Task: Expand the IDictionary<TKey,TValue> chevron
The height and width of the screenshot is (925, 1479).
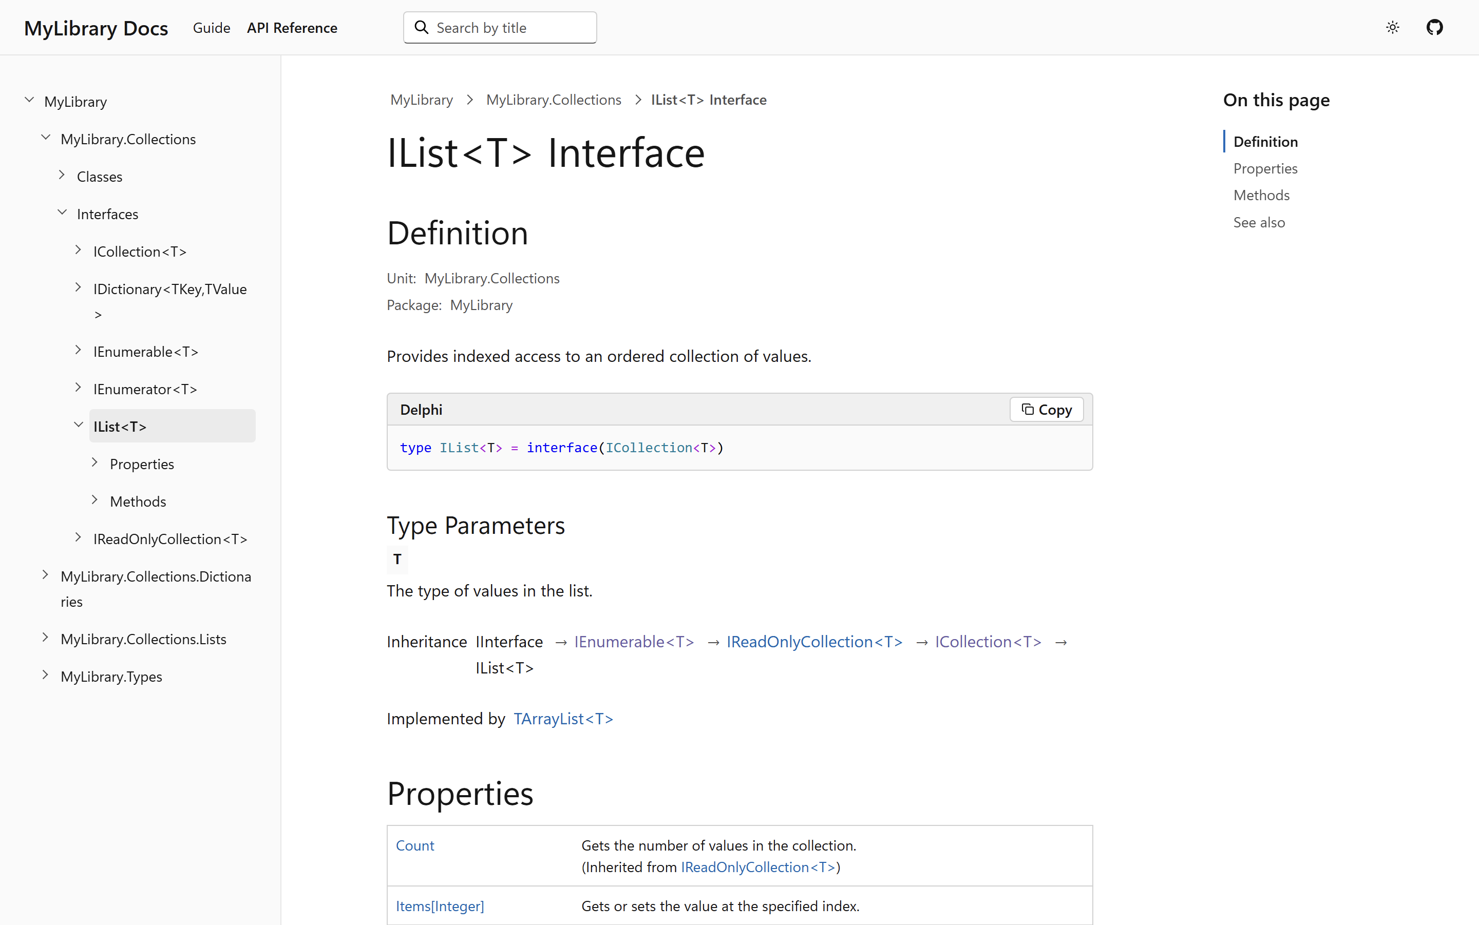Action: pos(79,287)
